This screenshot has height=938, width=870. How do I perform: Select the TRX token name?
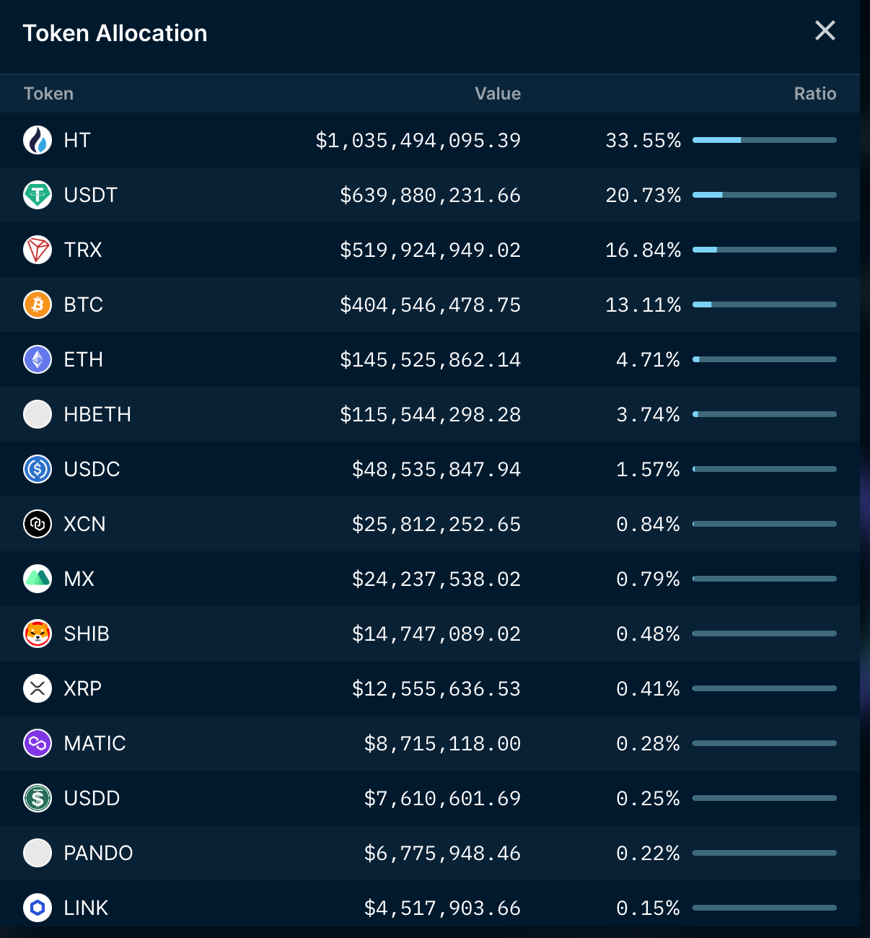[x=83, y=250]
